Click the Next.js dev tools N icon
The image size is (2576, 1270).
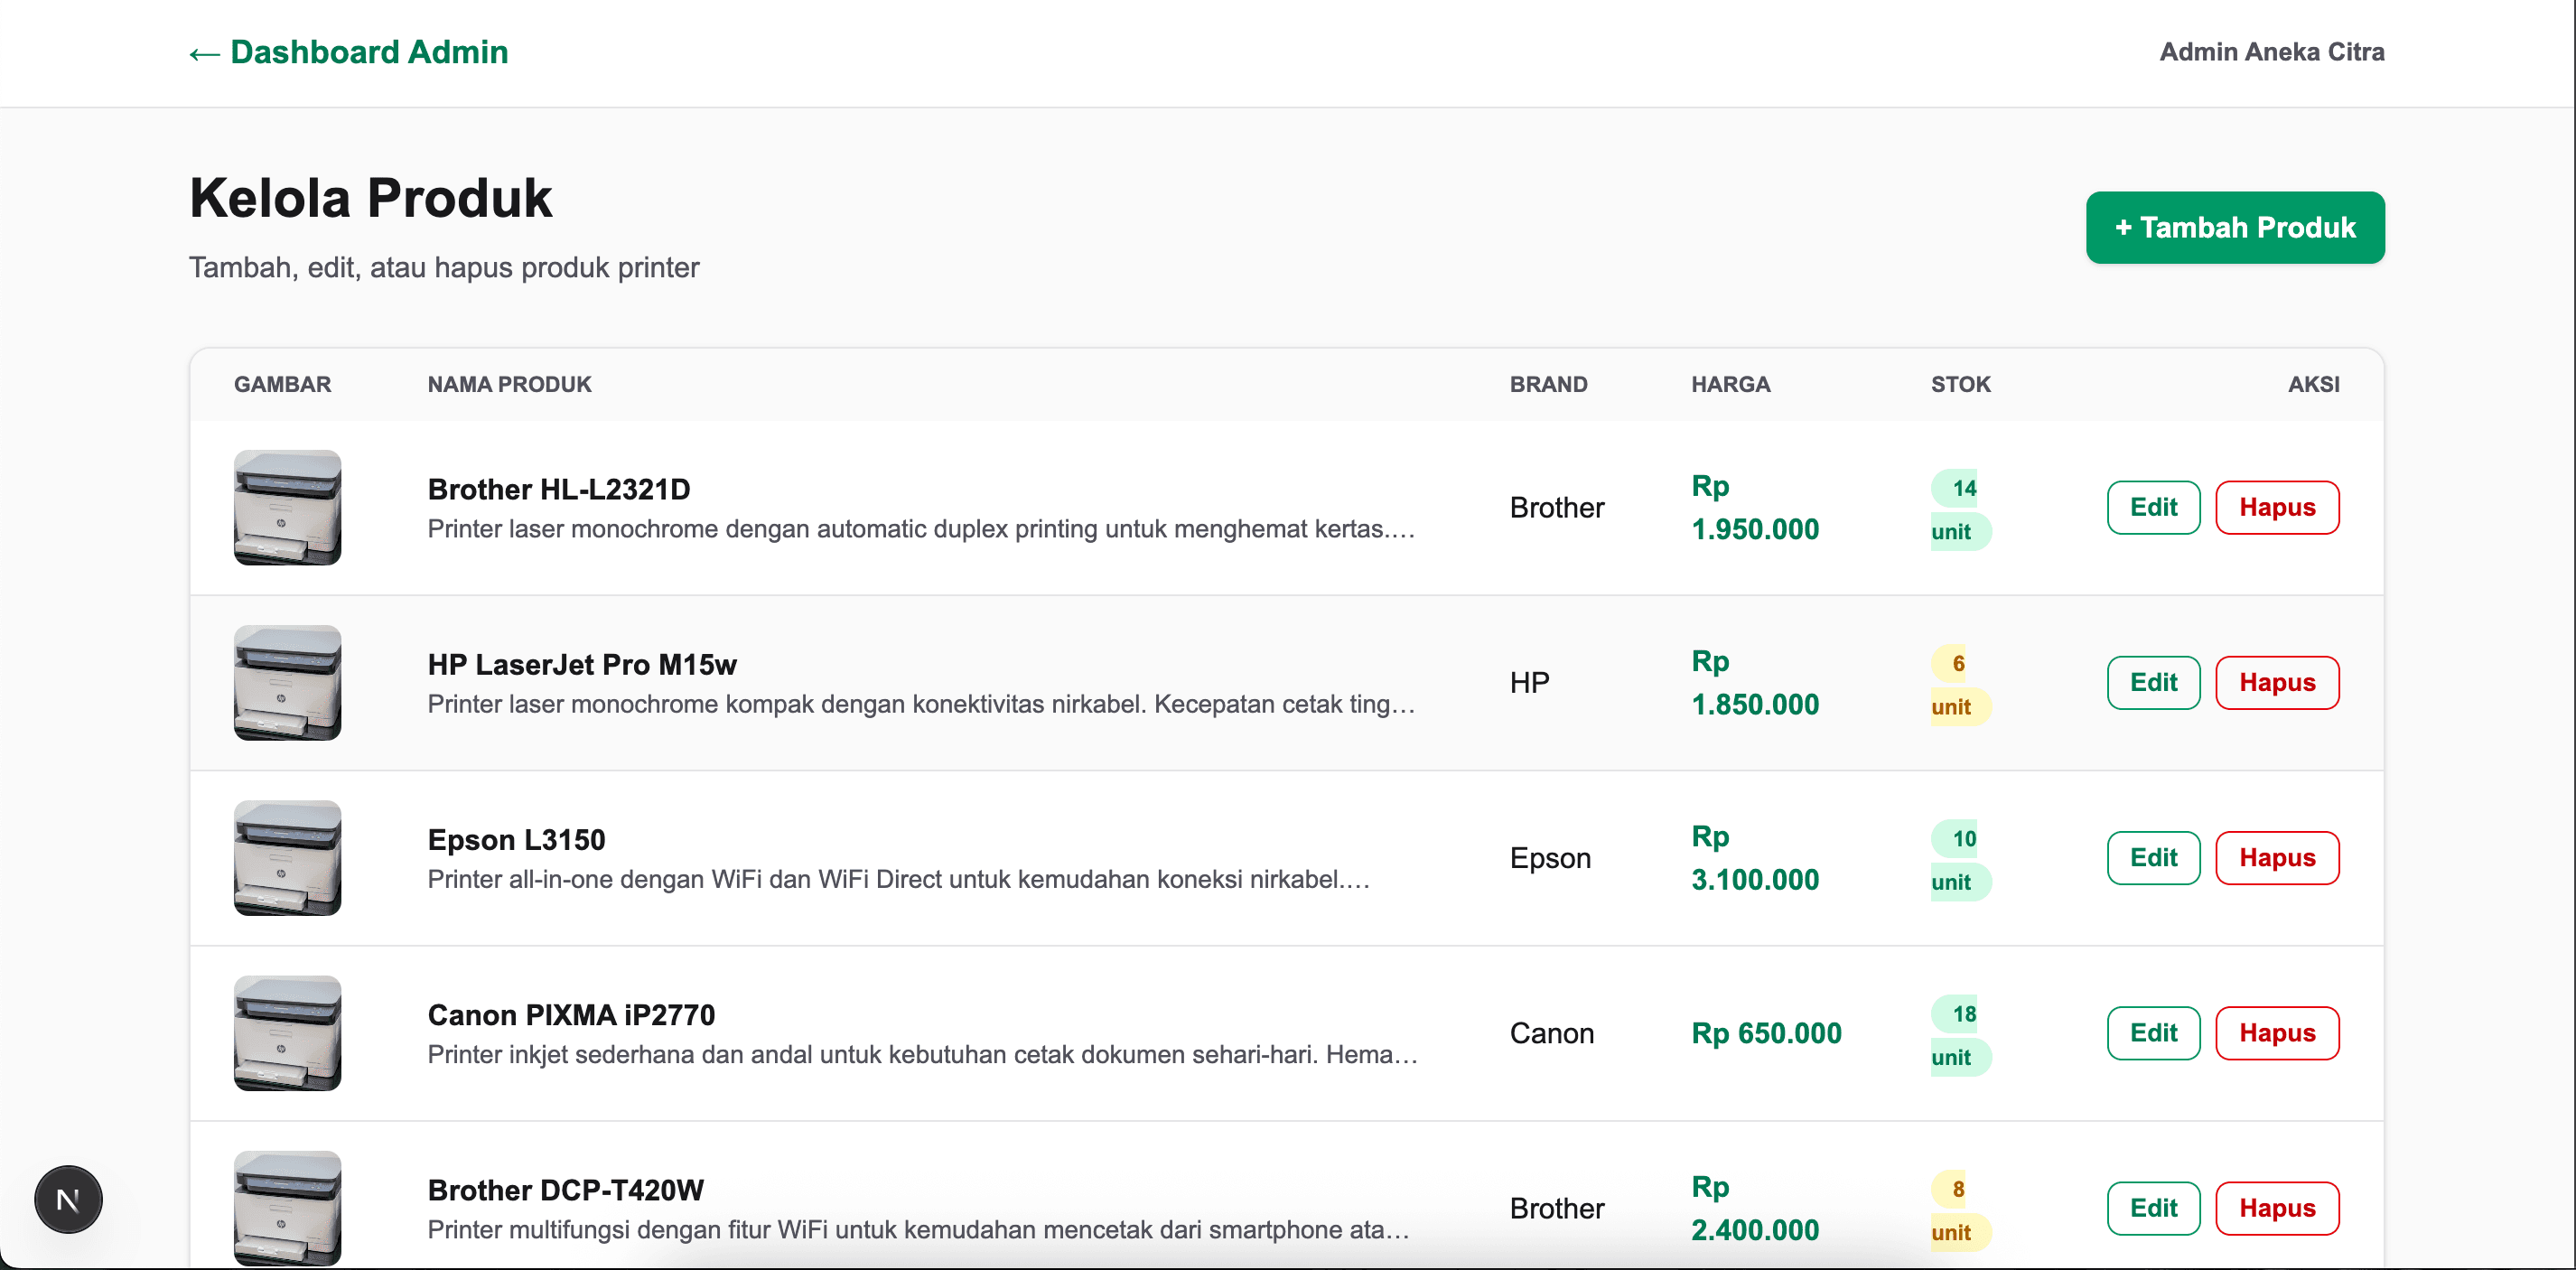68,1199
